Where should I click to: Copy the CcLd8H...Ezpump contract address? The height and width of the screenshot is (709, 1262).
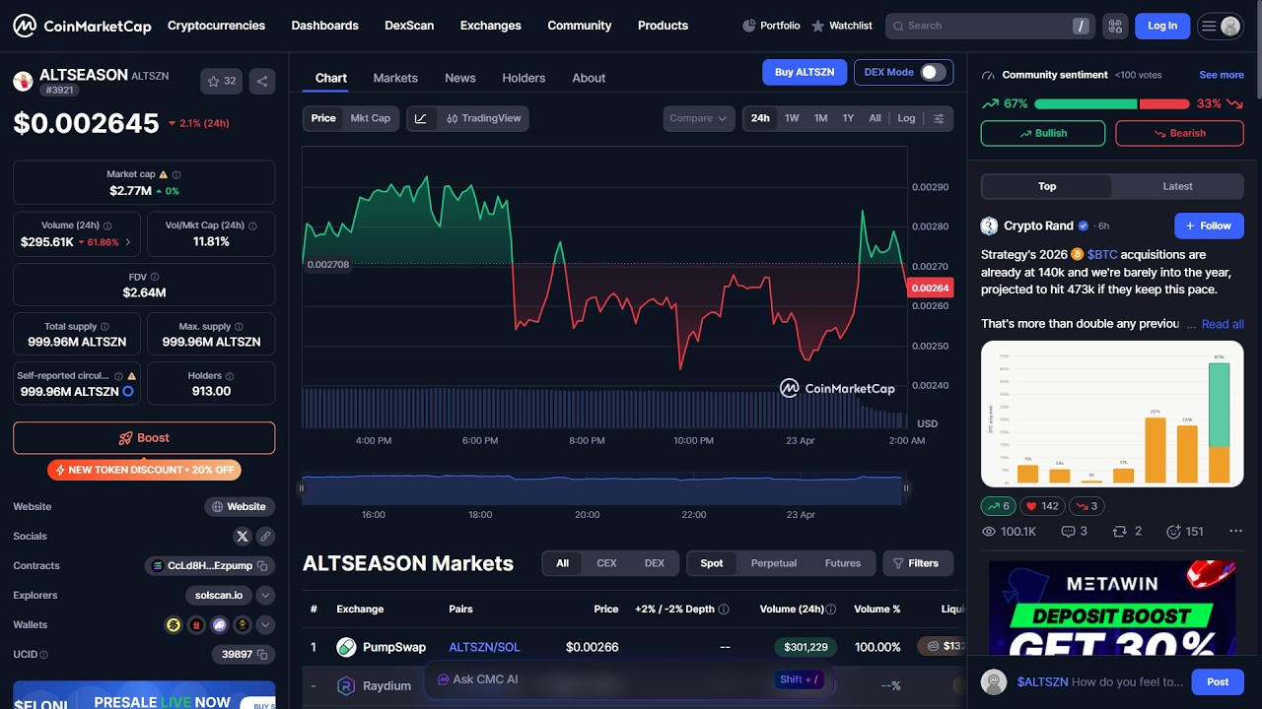(x=262, y=566)
